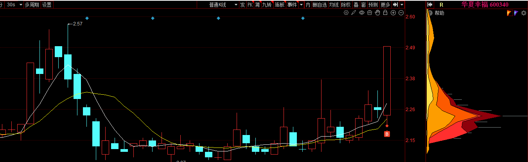Open chart settings gear above the K-line

(346, 13)
